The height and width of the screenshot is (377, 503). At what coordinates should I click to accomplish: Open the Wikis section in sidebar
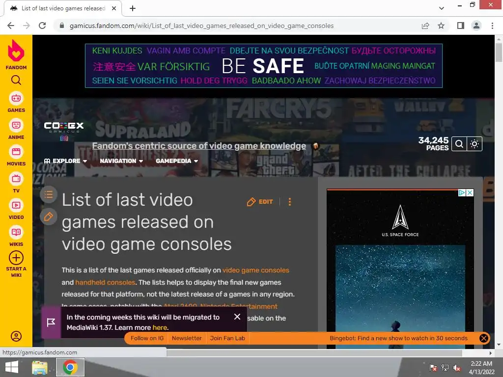(x=16, y=237)
